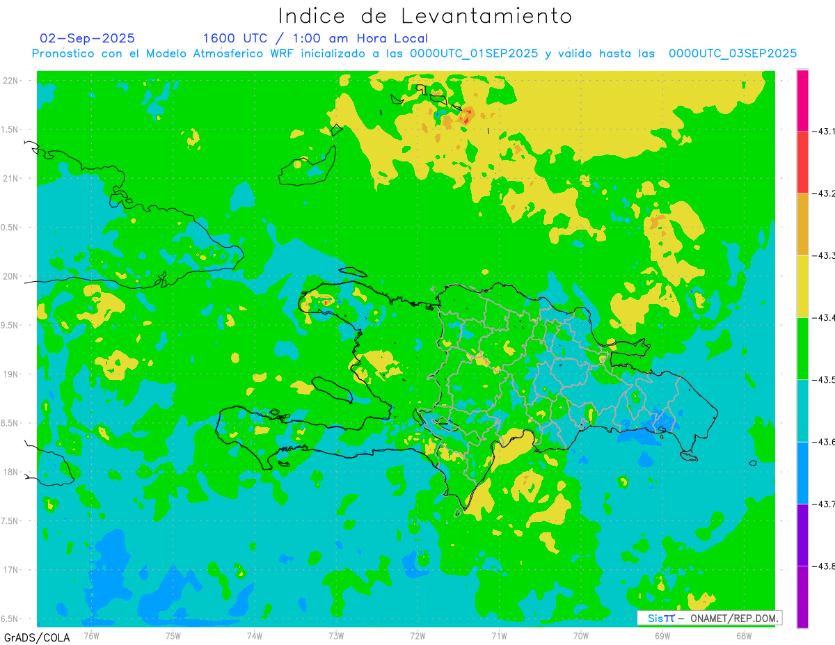Click the '74W' longitude label
Screen dimensions: 835x645
click(x=255, y=635)
